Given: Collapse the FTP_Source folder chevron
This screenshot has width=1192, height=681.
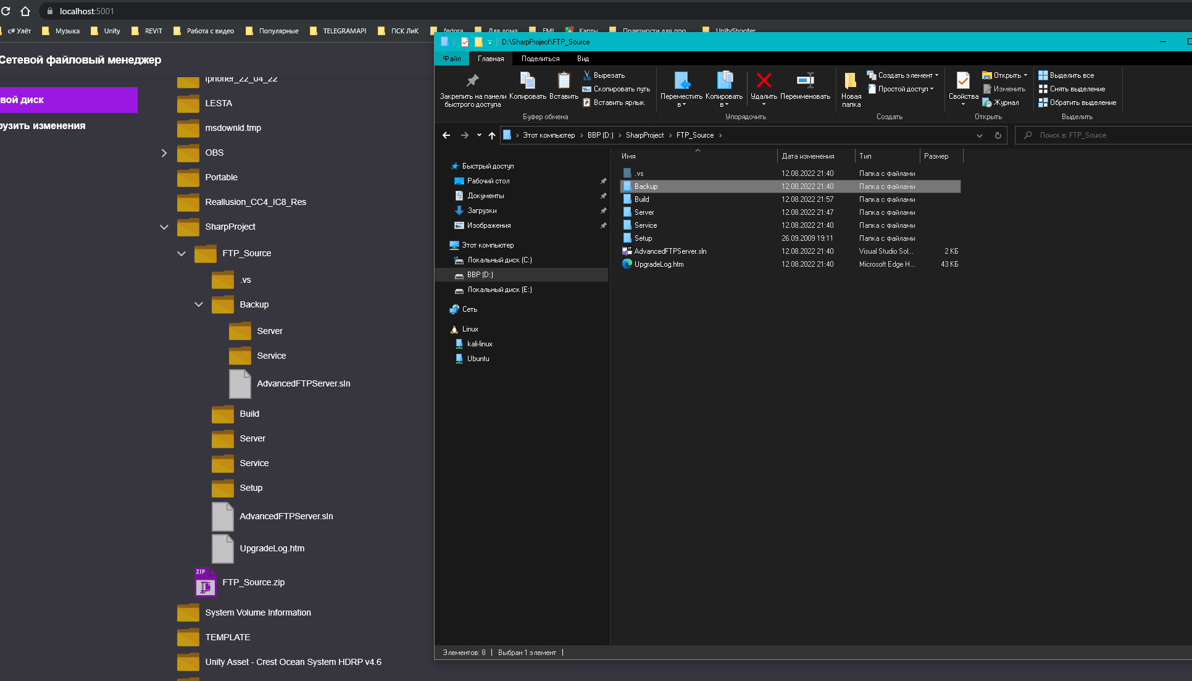Looking at the screenshot, I should pos(181,253).
